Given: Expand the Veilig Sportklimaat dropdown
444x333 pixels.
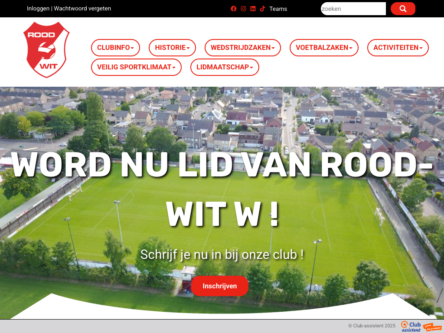Looking at the screenshot, I should pyautogui.click(x=136, y=67).
